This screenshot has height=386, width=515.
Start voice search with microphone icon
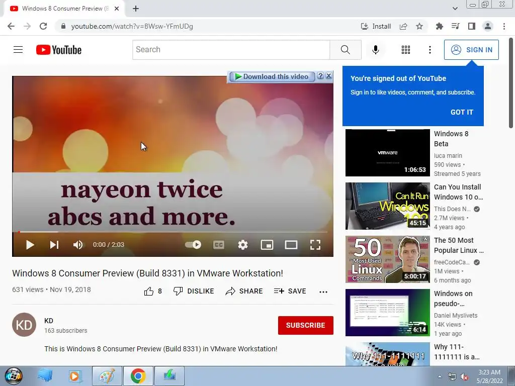(x=375, y=50)
